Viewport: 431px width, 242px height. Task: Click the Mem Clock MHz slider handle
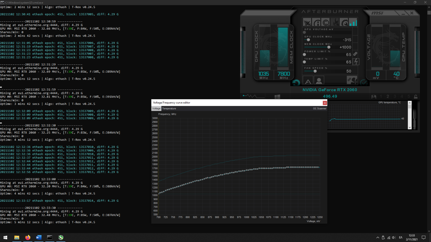pos(329,47)
